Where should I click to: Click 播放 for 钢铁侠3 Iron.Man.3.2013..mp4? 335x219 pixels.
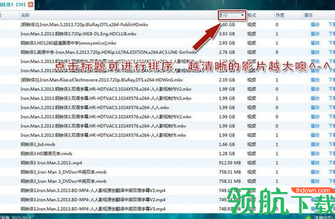[x=315, y=163]
